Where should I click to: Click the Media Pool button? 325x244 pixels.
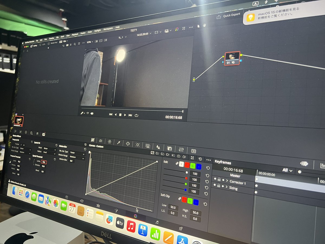point(52,43)
